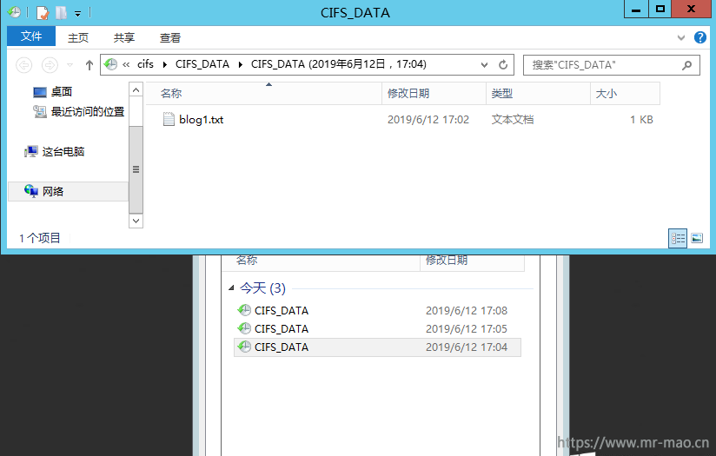The width and height of the screenshot is (716, 456).
Task: Click the navigation pane scrollbar thumb
Action: point(136,169)
